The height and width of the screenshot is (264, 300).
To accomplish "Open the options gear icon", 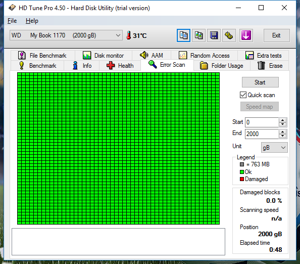I will coord(229,35).
